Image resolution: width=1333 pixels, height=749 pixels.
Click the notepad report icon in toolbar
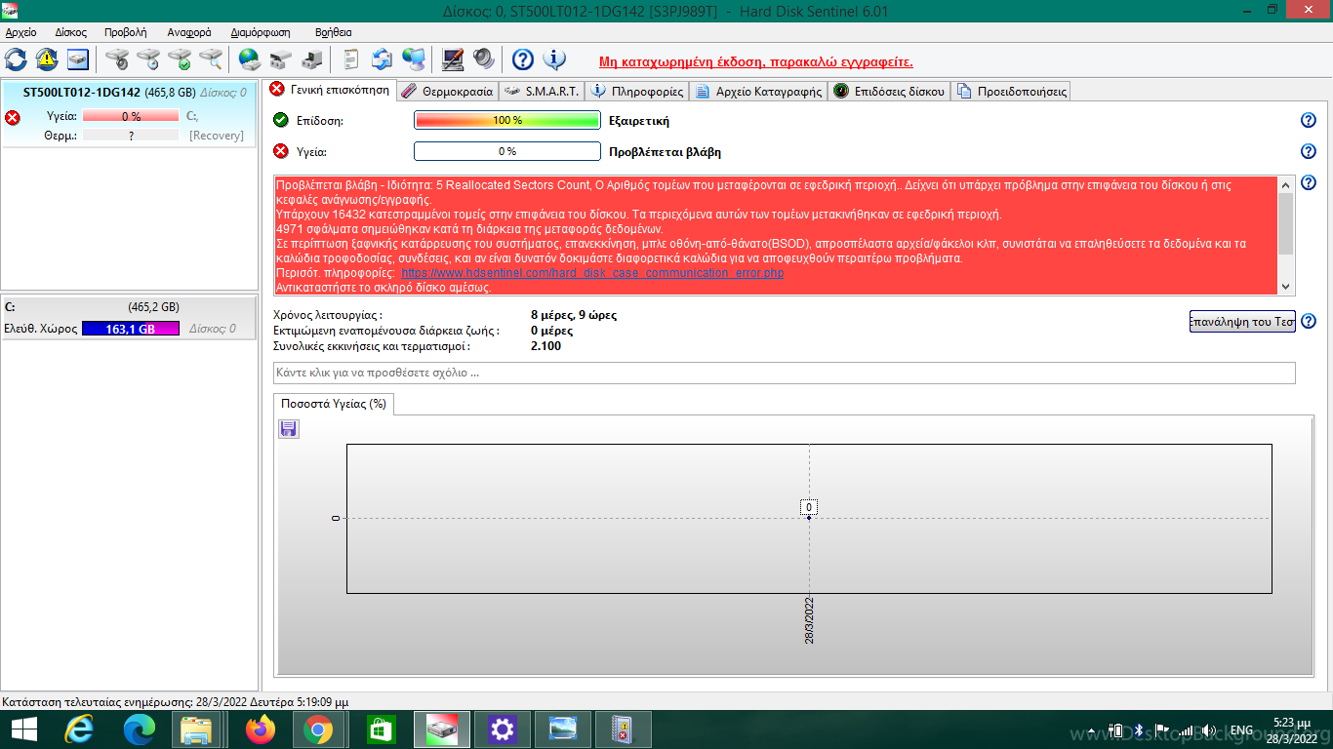pos(351,59)
